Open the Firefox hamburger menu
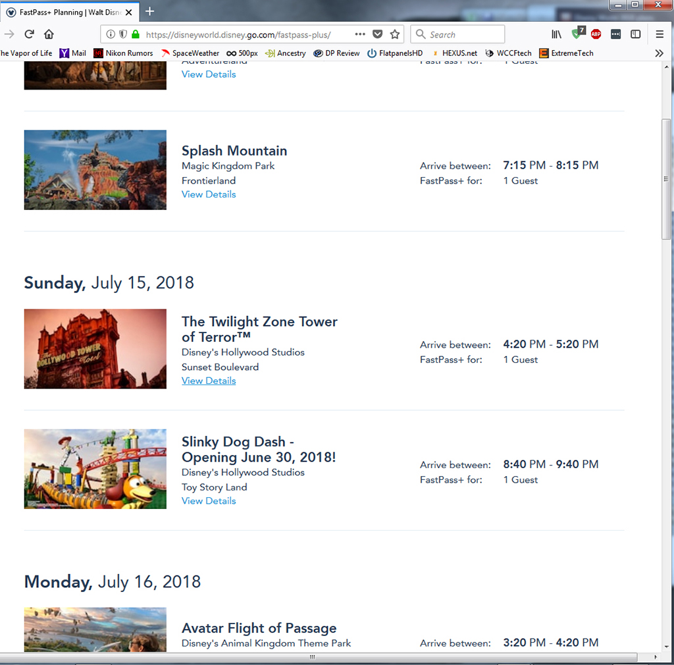The height and width of the screenshot is (665, 674). coord(660,34)
